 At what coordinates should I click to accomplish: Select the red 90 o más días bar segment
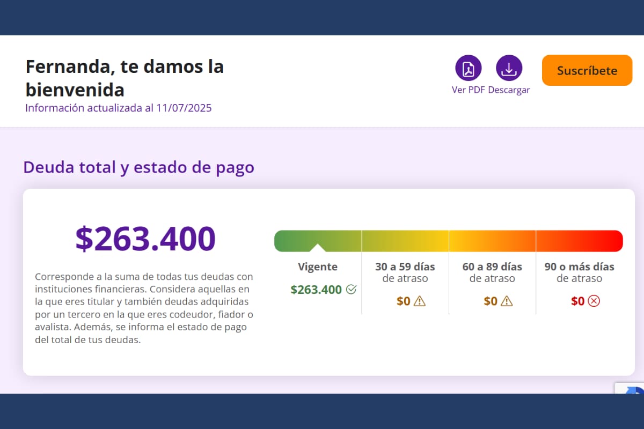click(x=580, y=241)
